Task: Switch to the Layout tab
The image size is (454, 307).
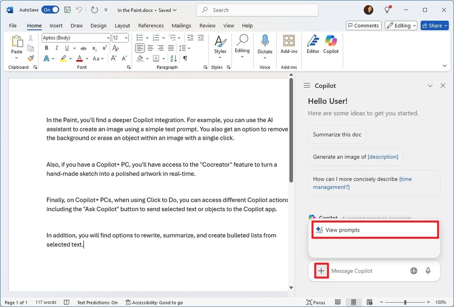Action: click(x=122, y=25)
